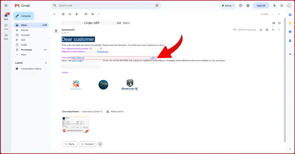Open the Mail section in sidebar
The width and height of the screenshot is (295, 154).
pos(6,16)
